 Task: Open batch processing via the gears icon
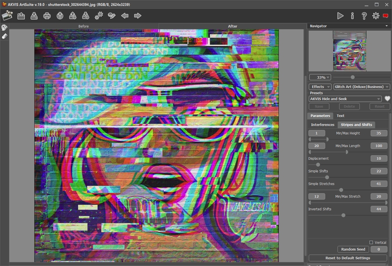[x=99, y=16]
